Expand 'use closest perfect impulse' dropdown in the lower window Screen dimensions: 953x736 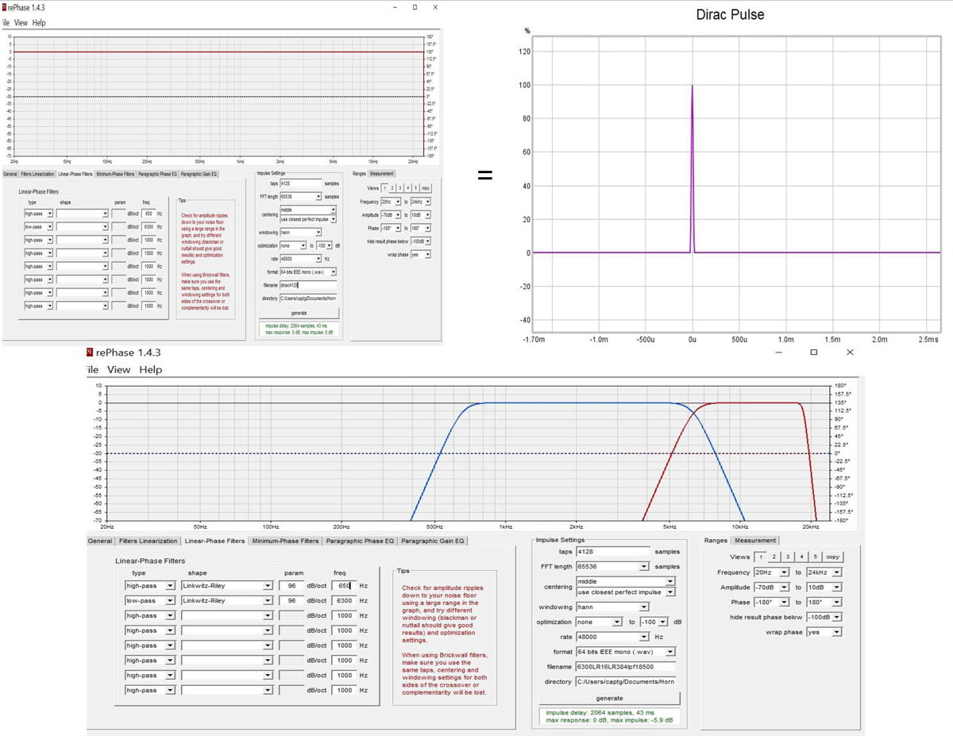[625, 592]
